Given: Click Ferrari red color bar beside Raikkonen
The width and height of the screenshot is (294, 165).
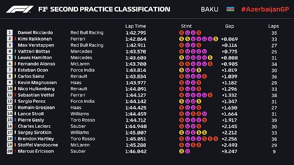Looking at the screenshot, I should [15, 39].
